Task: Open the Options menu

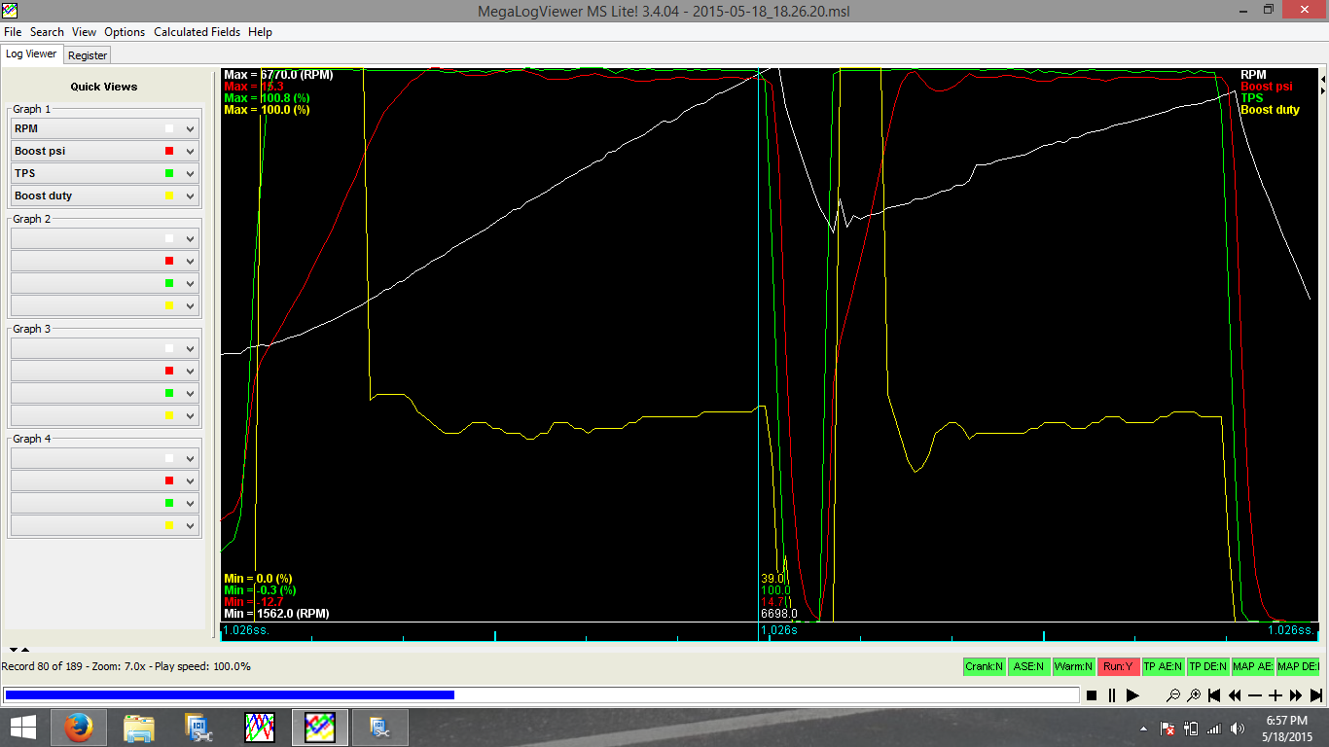Action: coord(125,32)
